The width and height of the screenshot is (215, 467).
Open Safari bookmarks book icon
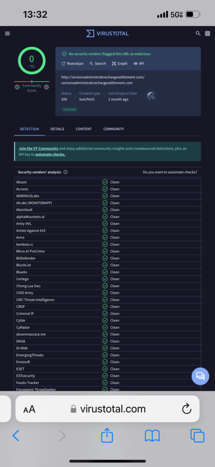point(152,436)
